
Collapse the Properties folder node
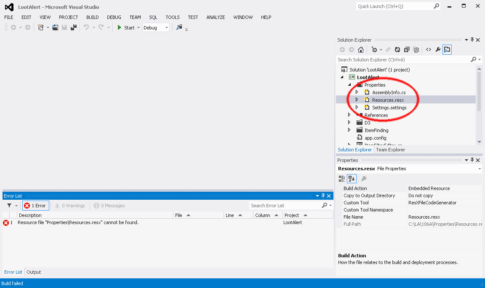[x=349, y=85]
